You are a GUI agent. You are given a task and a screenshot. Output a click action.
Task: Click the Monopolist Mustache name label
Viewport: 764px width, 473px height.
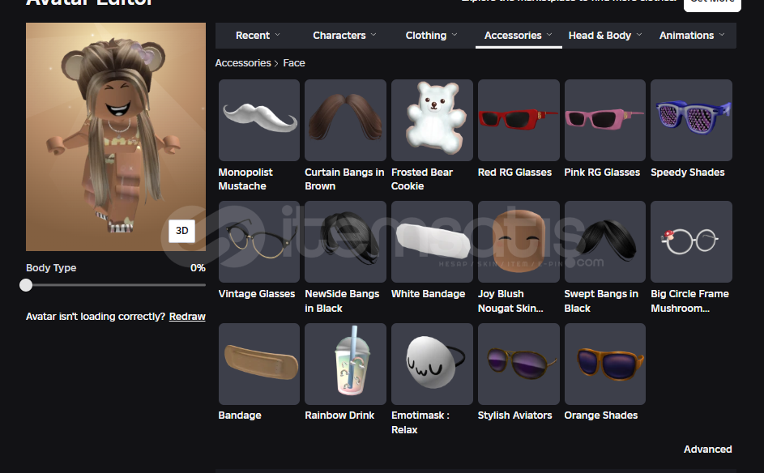(245, 179)
